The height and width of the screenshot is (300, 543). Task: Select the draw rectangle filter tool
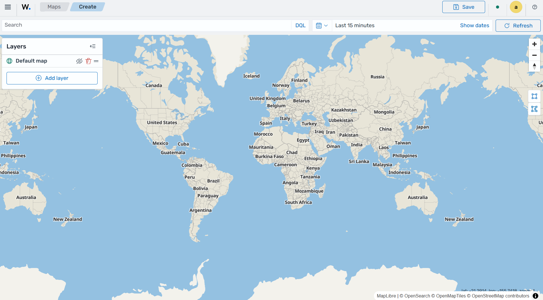pos(534,96)
